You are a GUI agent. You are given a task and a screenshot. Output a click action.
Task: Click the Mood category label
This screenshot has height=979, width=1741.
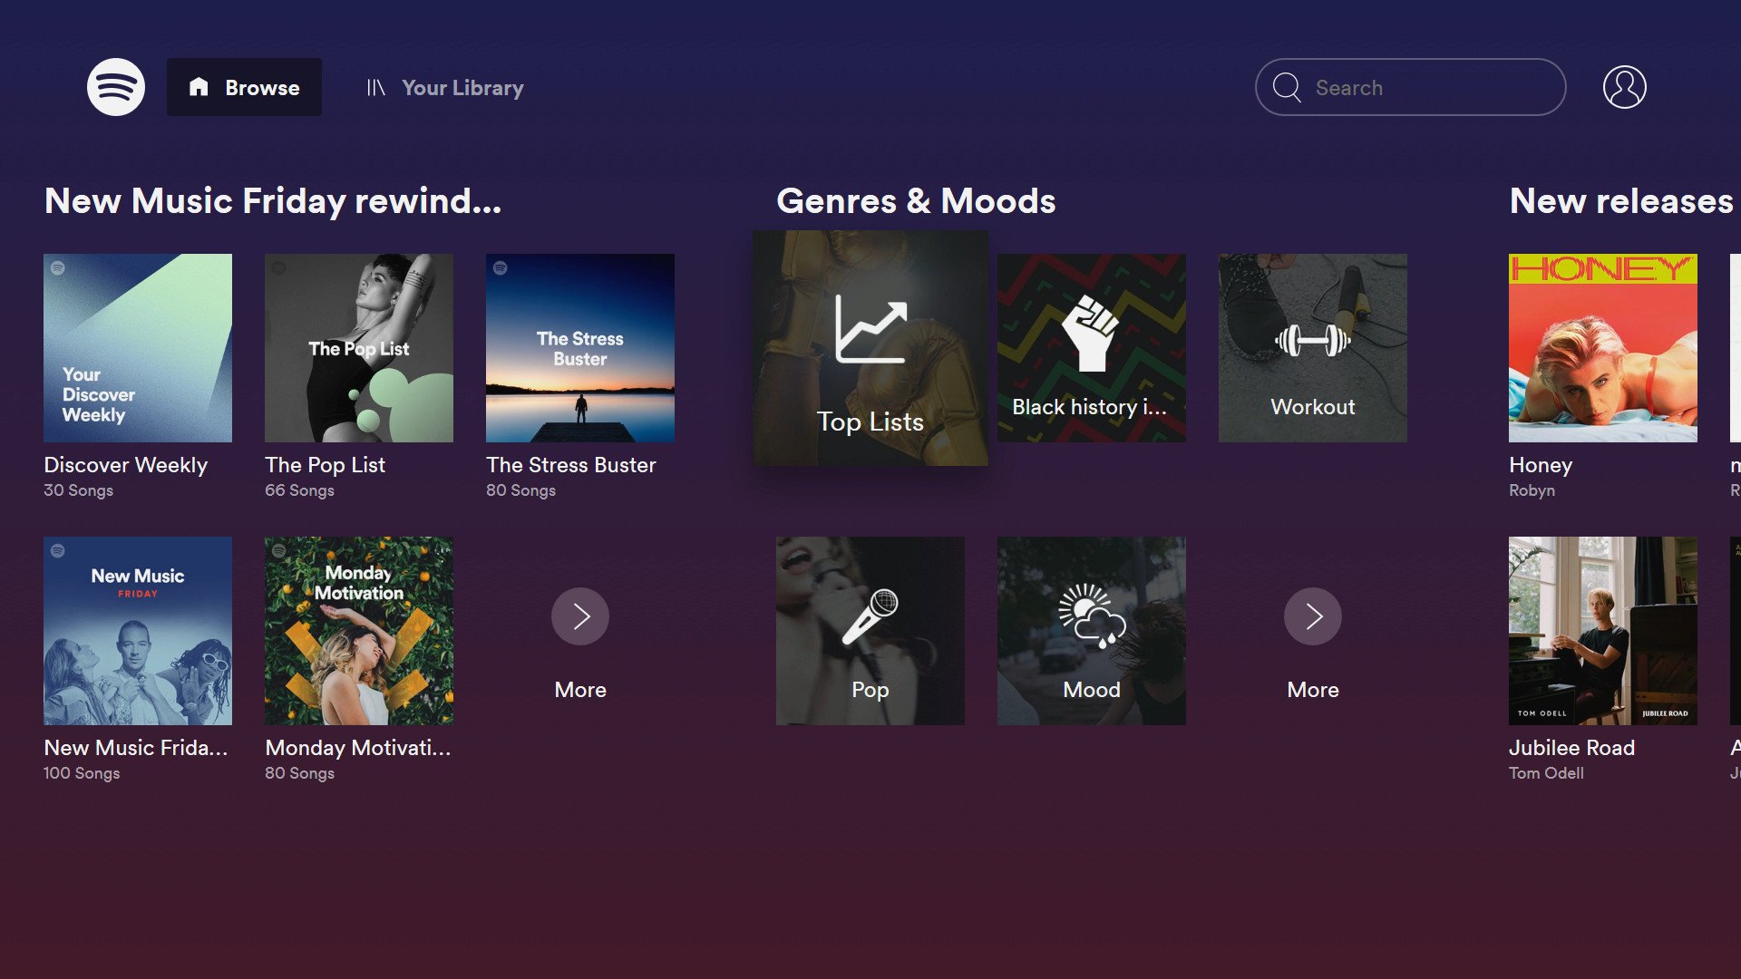(1092, 690)
